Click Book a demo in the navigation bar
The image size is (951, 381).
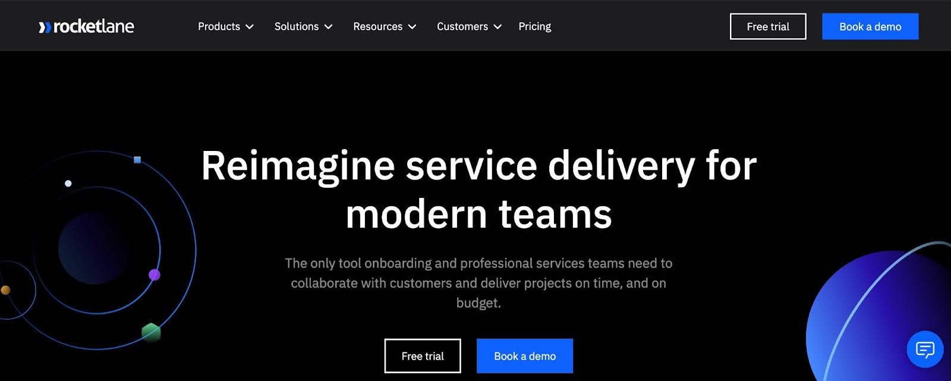pyautogui.click(x=870, y=27)
